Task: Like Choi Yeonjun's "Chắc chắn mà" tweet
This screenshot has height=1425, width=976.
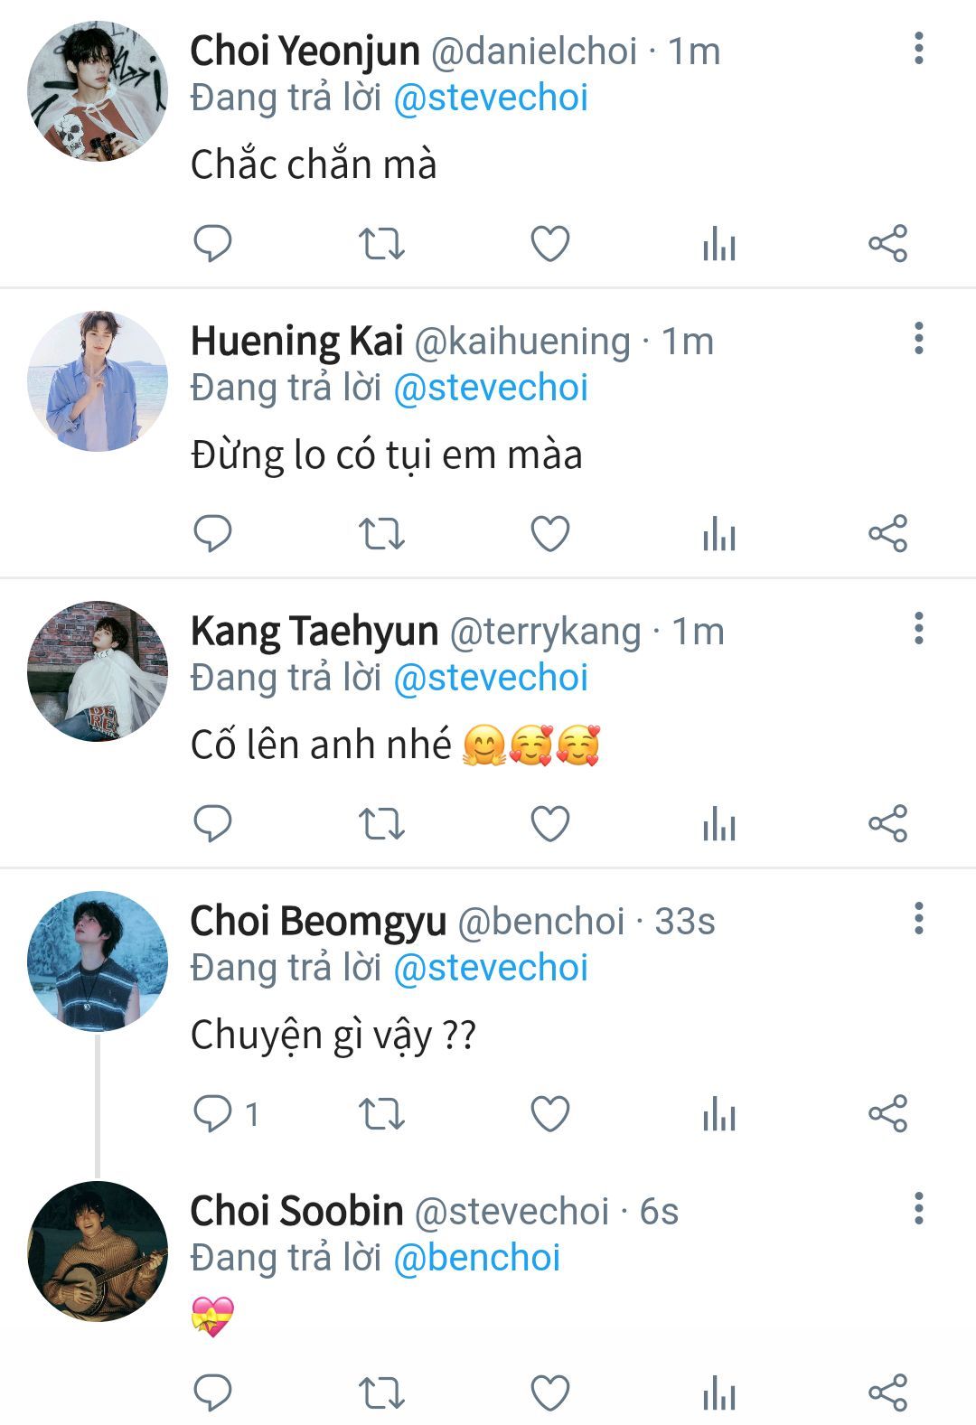Action: 549,243
